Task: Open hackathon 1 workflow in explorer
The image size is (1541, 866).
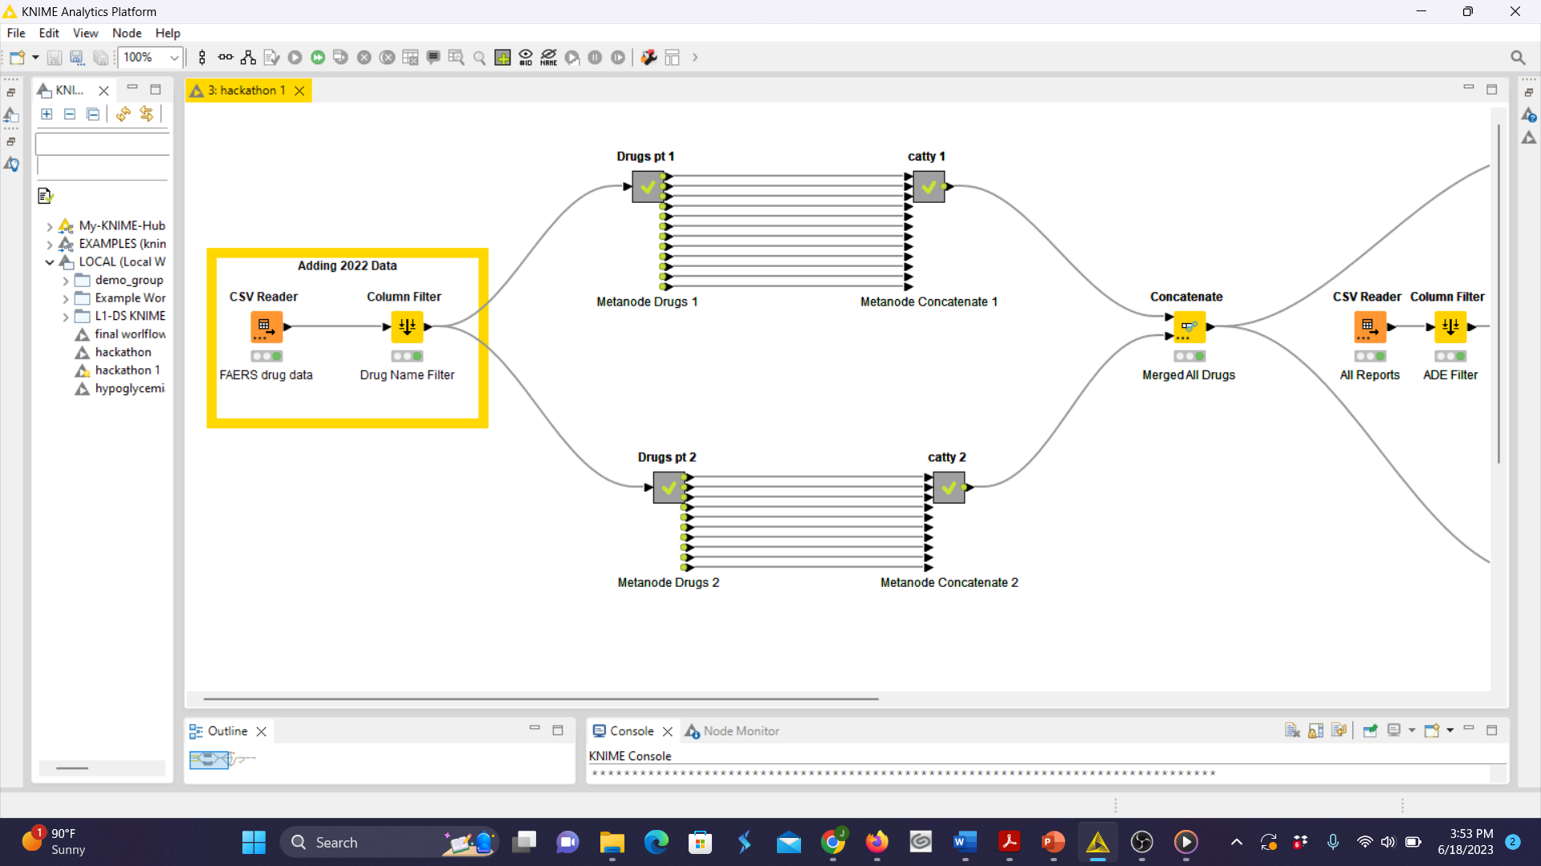Action: coord(127,370)
